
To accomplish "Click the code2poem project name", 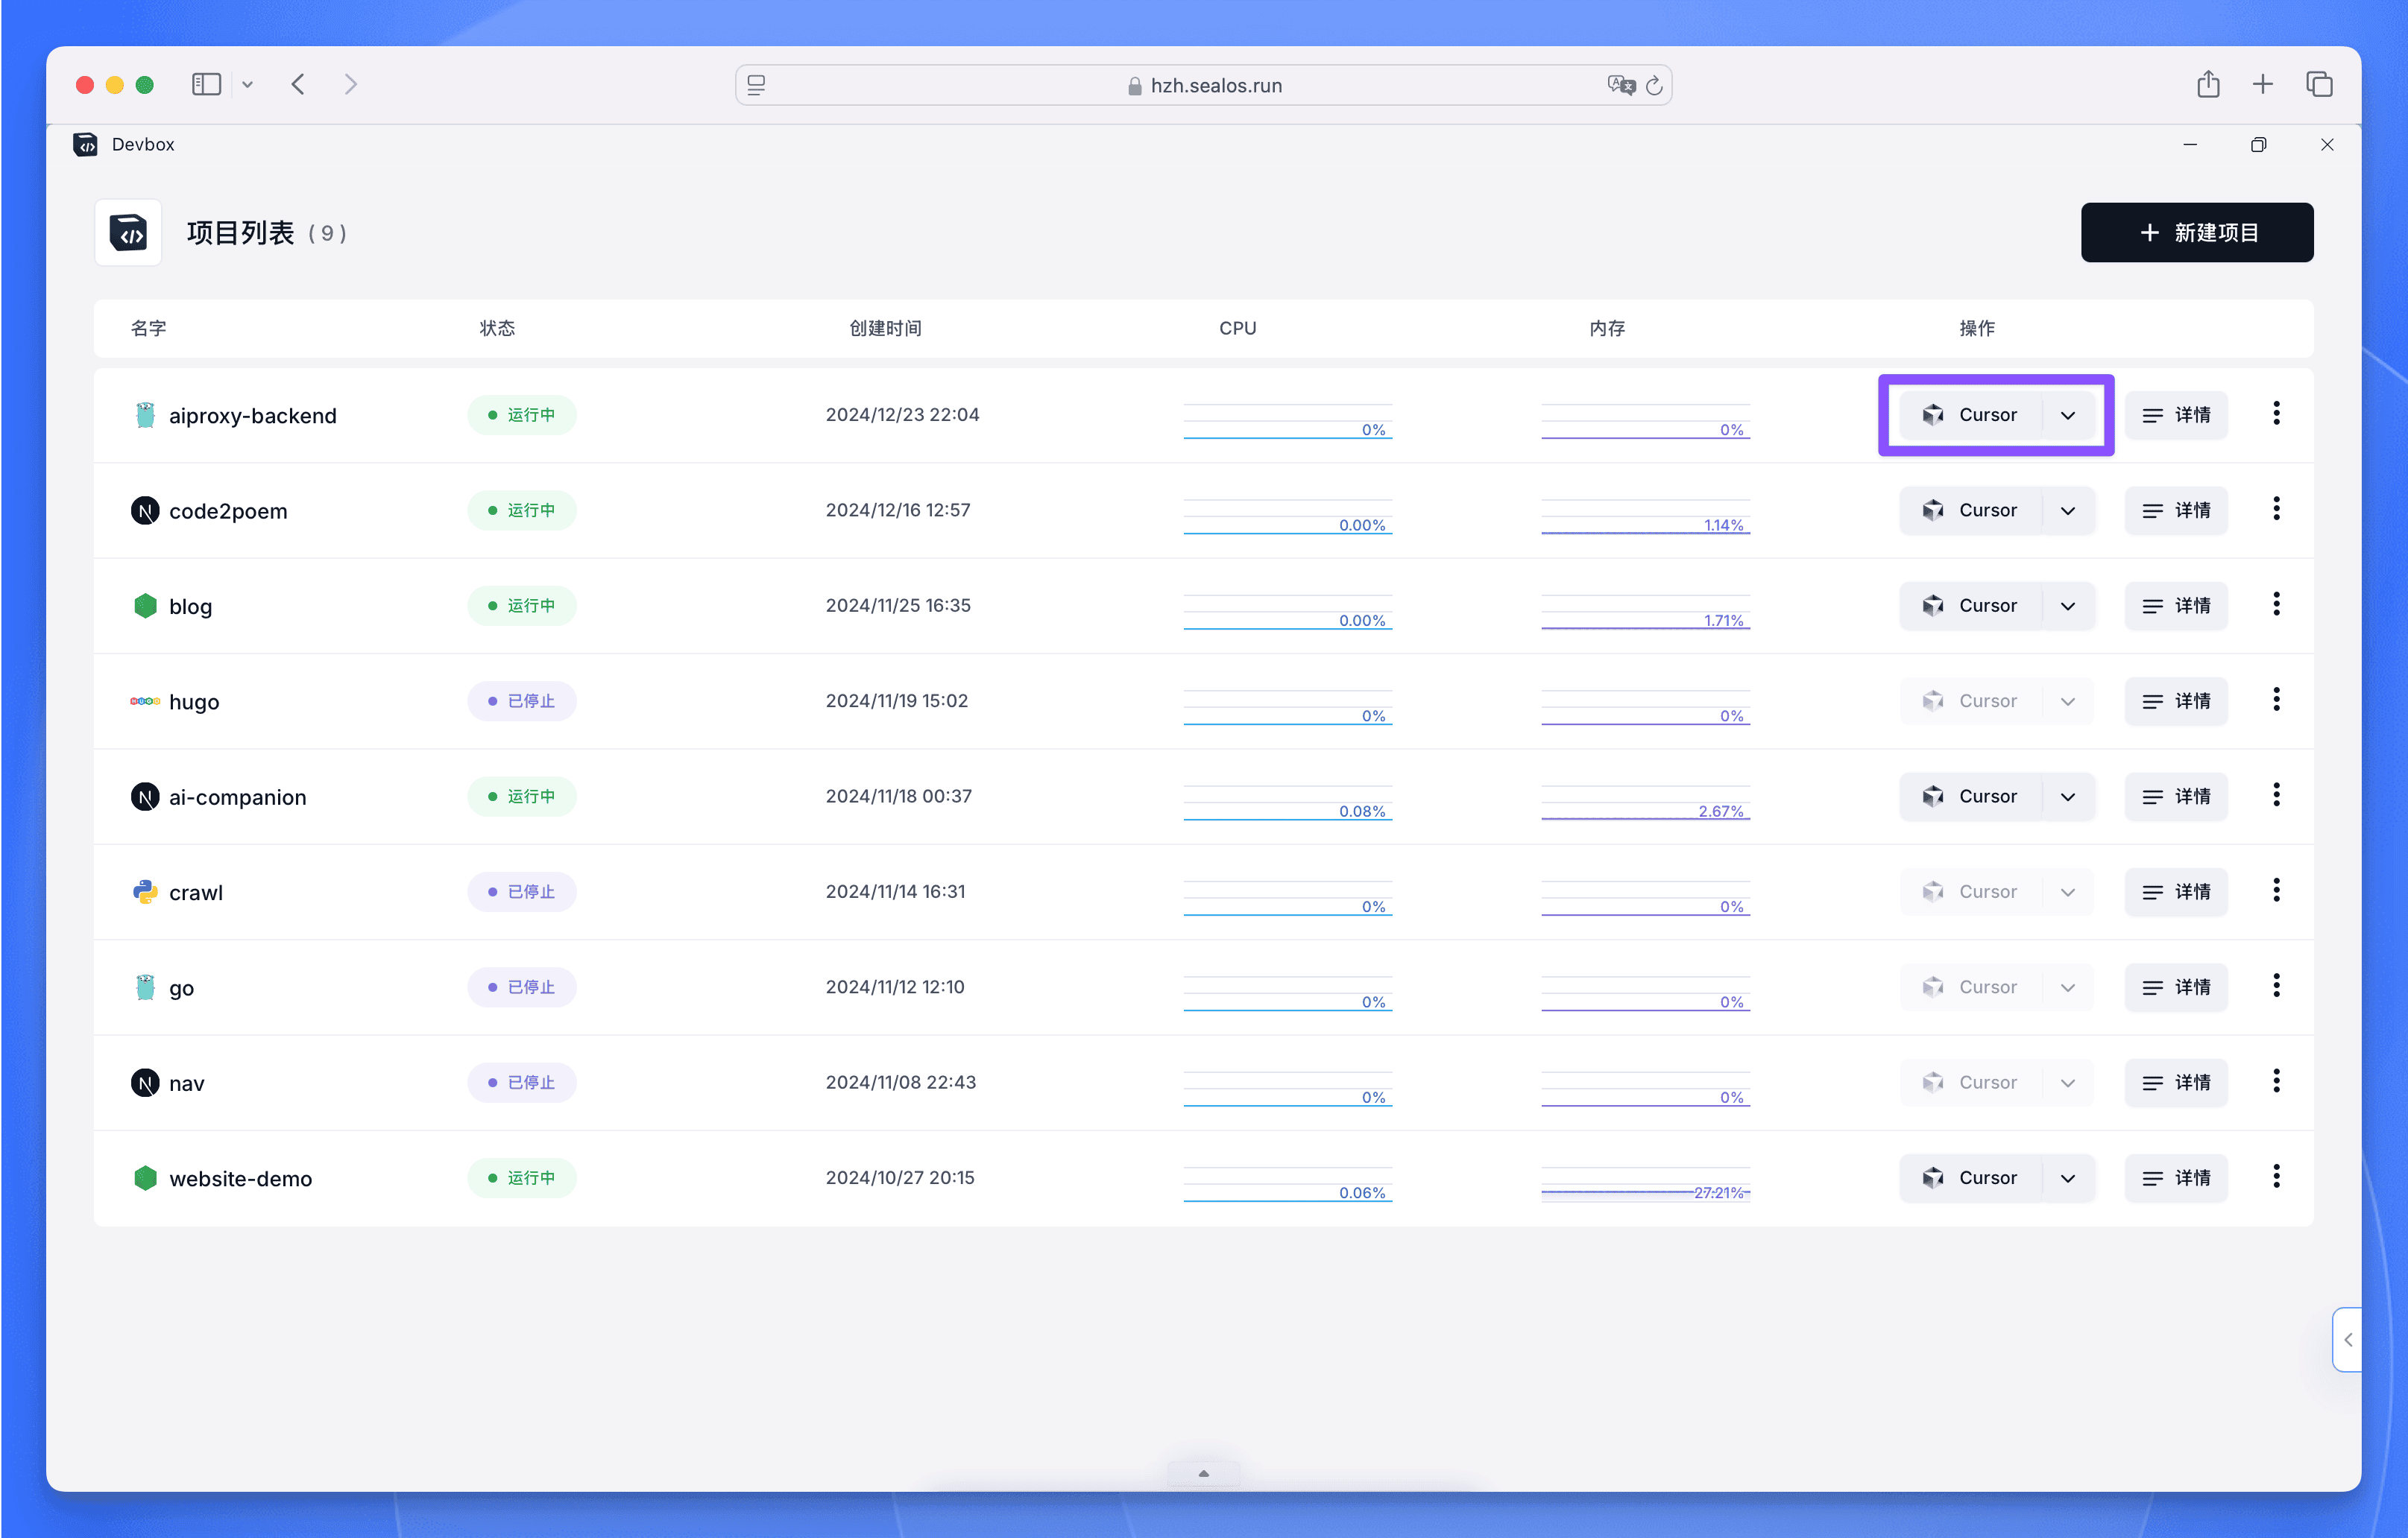I will [x=228, y=510].
